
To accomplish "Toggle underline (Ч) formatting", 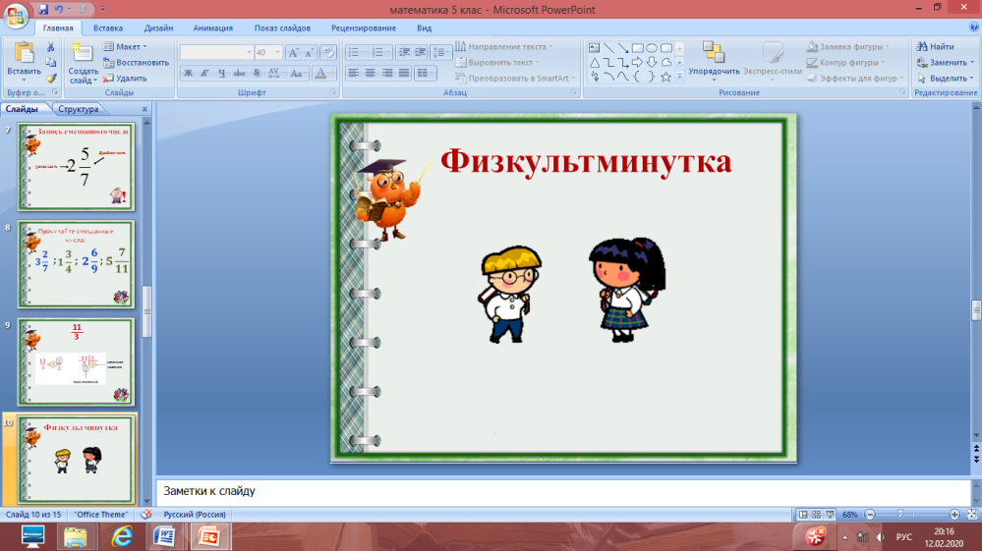I will 222,74.
